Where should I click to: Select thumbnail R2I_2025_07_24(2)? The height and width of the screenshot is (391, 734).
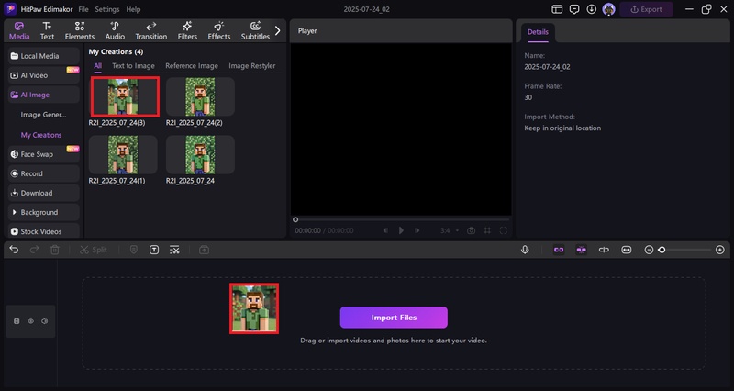(200, 97)
